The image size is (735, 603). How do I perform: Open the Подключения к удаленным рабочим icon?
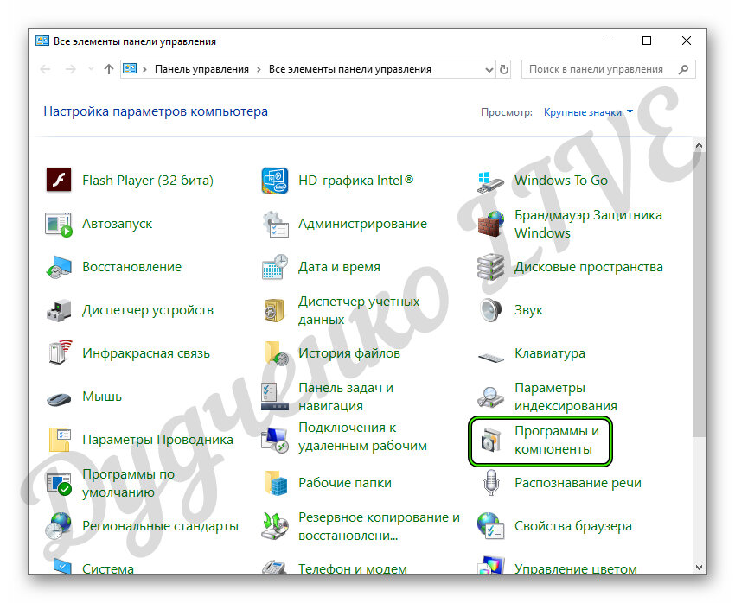click(275, 440)
